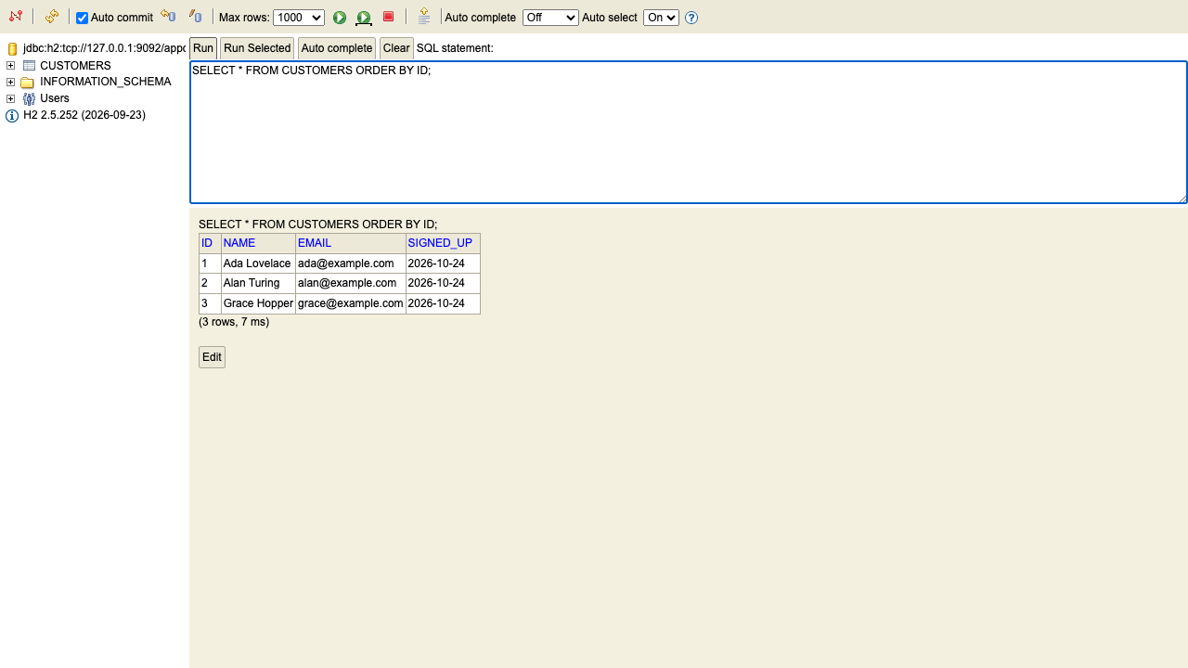Click the Grace Hopper name cell
Viewport: 1188px width, 668px height.
pyautogui.click(x=258, y=303)
